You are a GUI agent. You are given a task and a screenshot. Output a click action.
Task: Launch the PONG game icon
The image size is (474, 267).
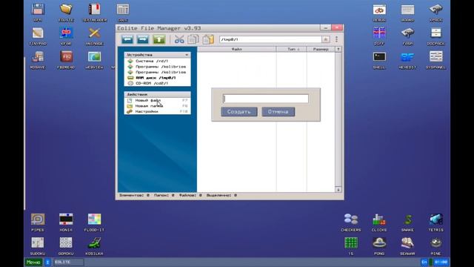(x=379, y=245)
